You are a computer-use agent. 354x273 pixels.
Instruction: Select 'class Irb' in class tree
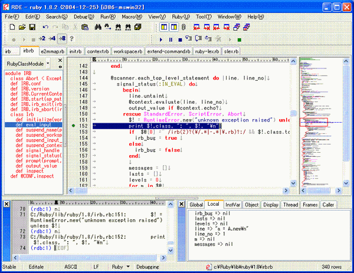point(22,114)
